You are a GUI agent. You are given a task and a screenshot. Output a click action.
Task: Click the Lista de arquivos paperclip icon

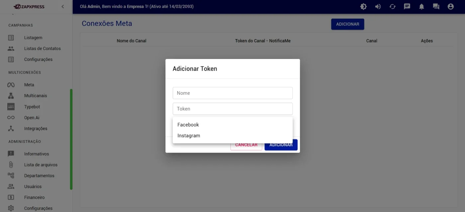coord(11,165)
